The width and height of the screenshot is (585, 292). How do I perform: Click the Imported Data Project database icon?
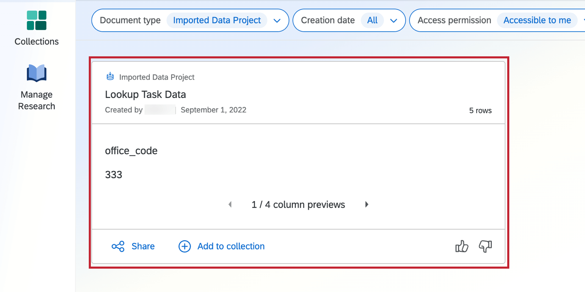click(110, 76)
